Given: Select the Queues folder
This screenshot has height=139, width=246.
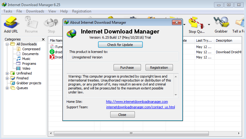Looking at the screenshot, I should pyautogui.click(x=22, y=88).
